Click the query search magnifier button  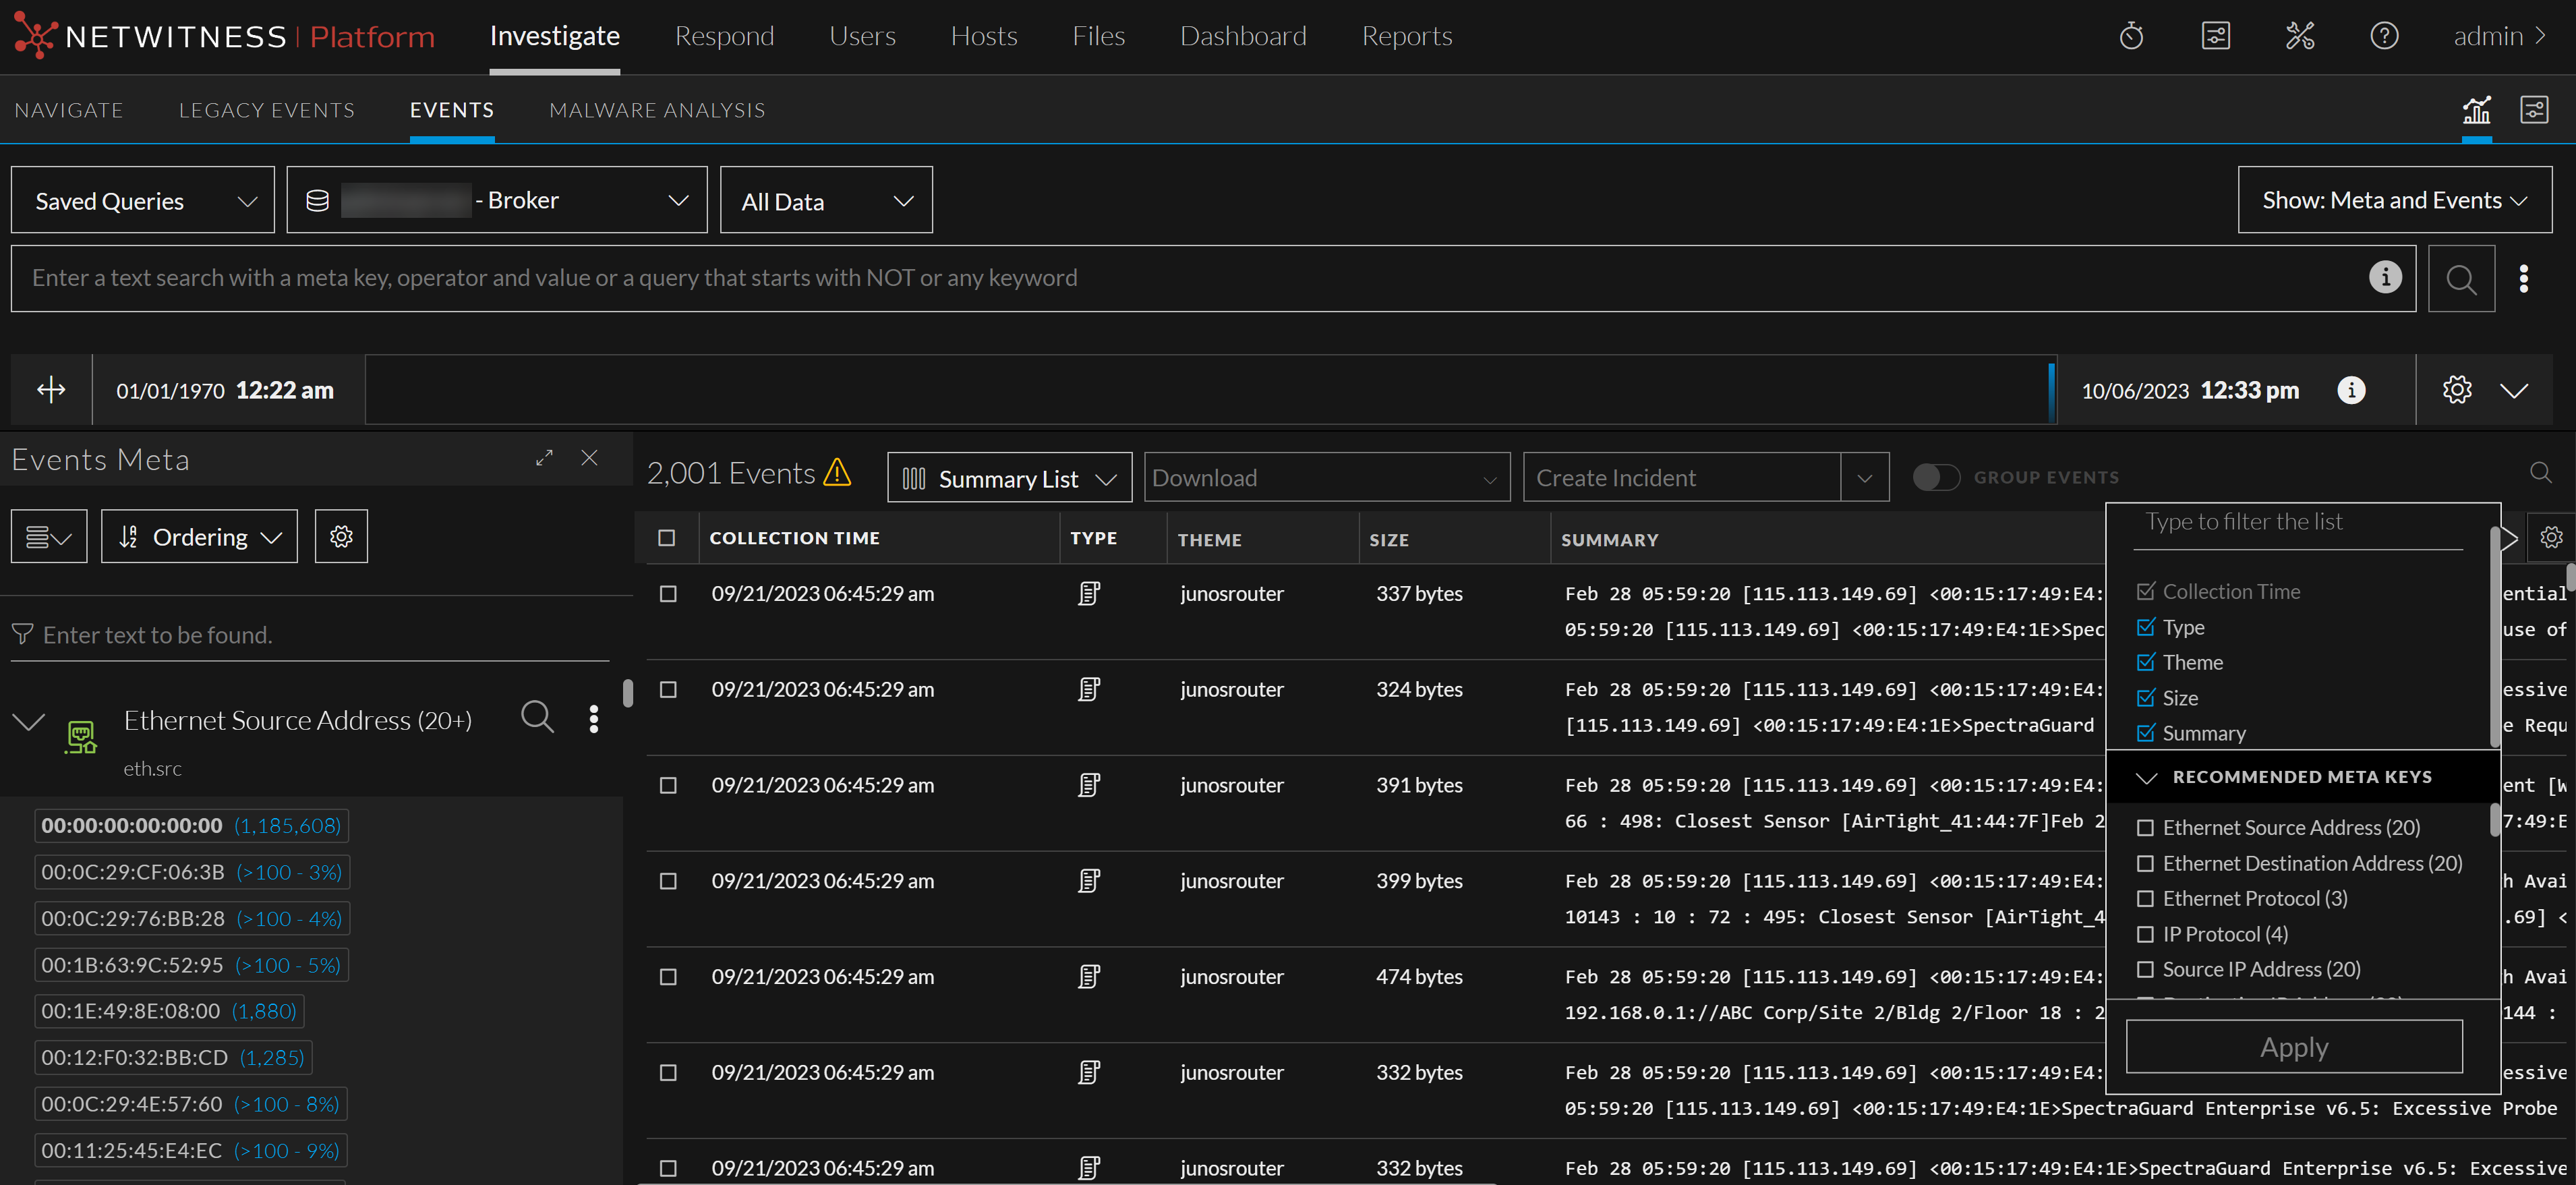point(2461,279)
